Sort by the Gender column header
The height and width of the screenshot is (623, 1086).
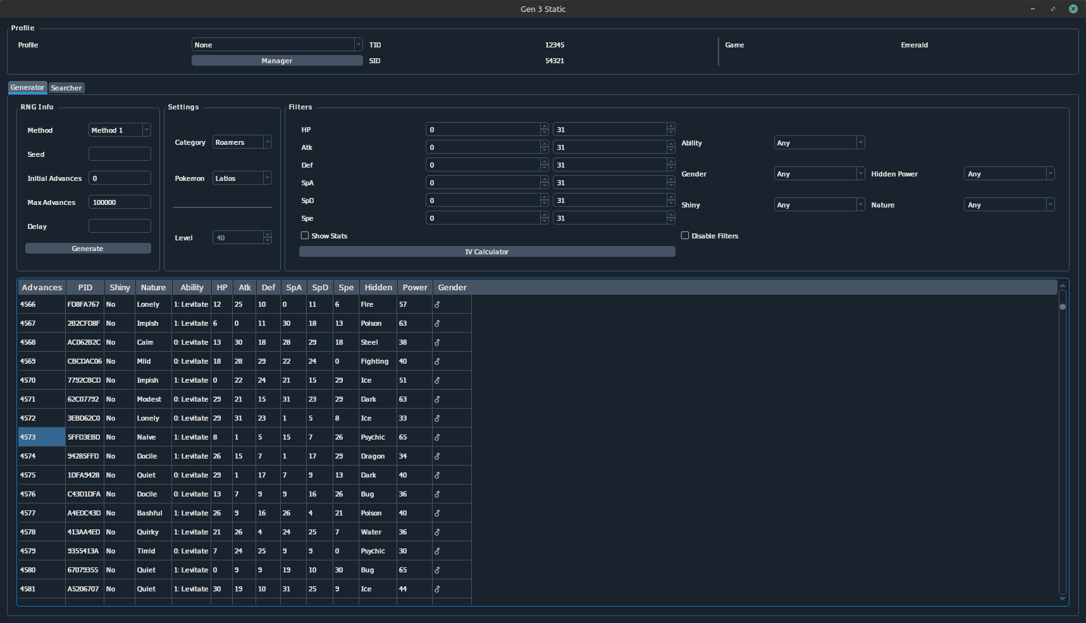click(452, 287)
